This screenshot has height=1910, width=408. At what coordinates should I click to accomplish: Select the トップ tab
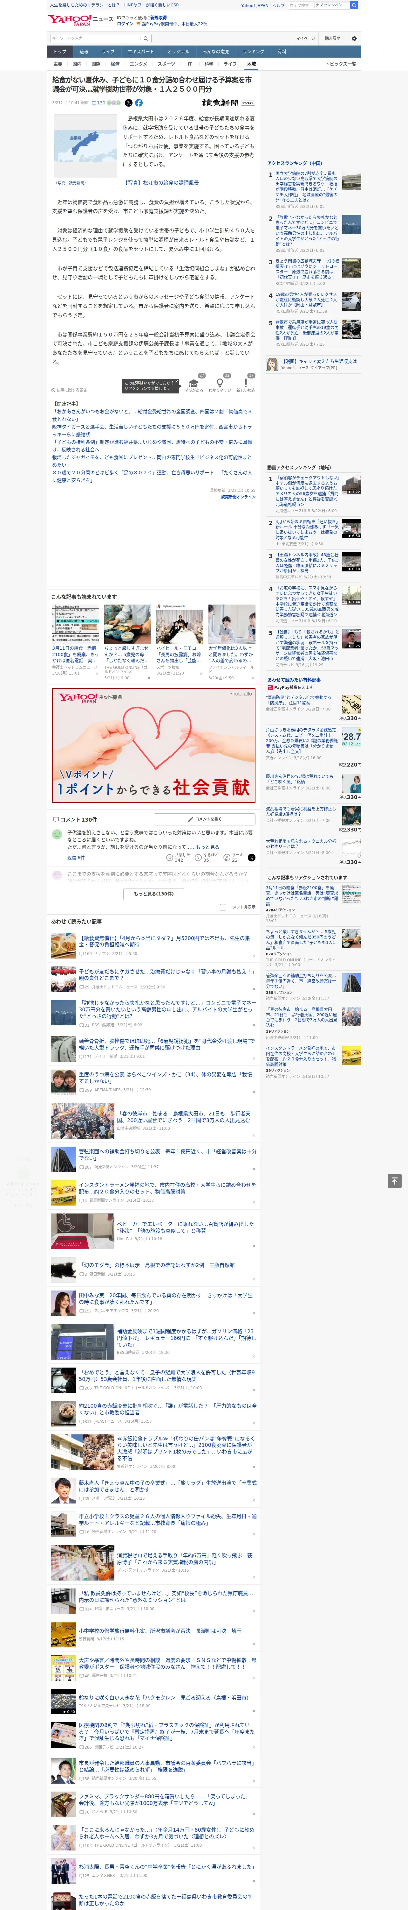click(60, 52)
